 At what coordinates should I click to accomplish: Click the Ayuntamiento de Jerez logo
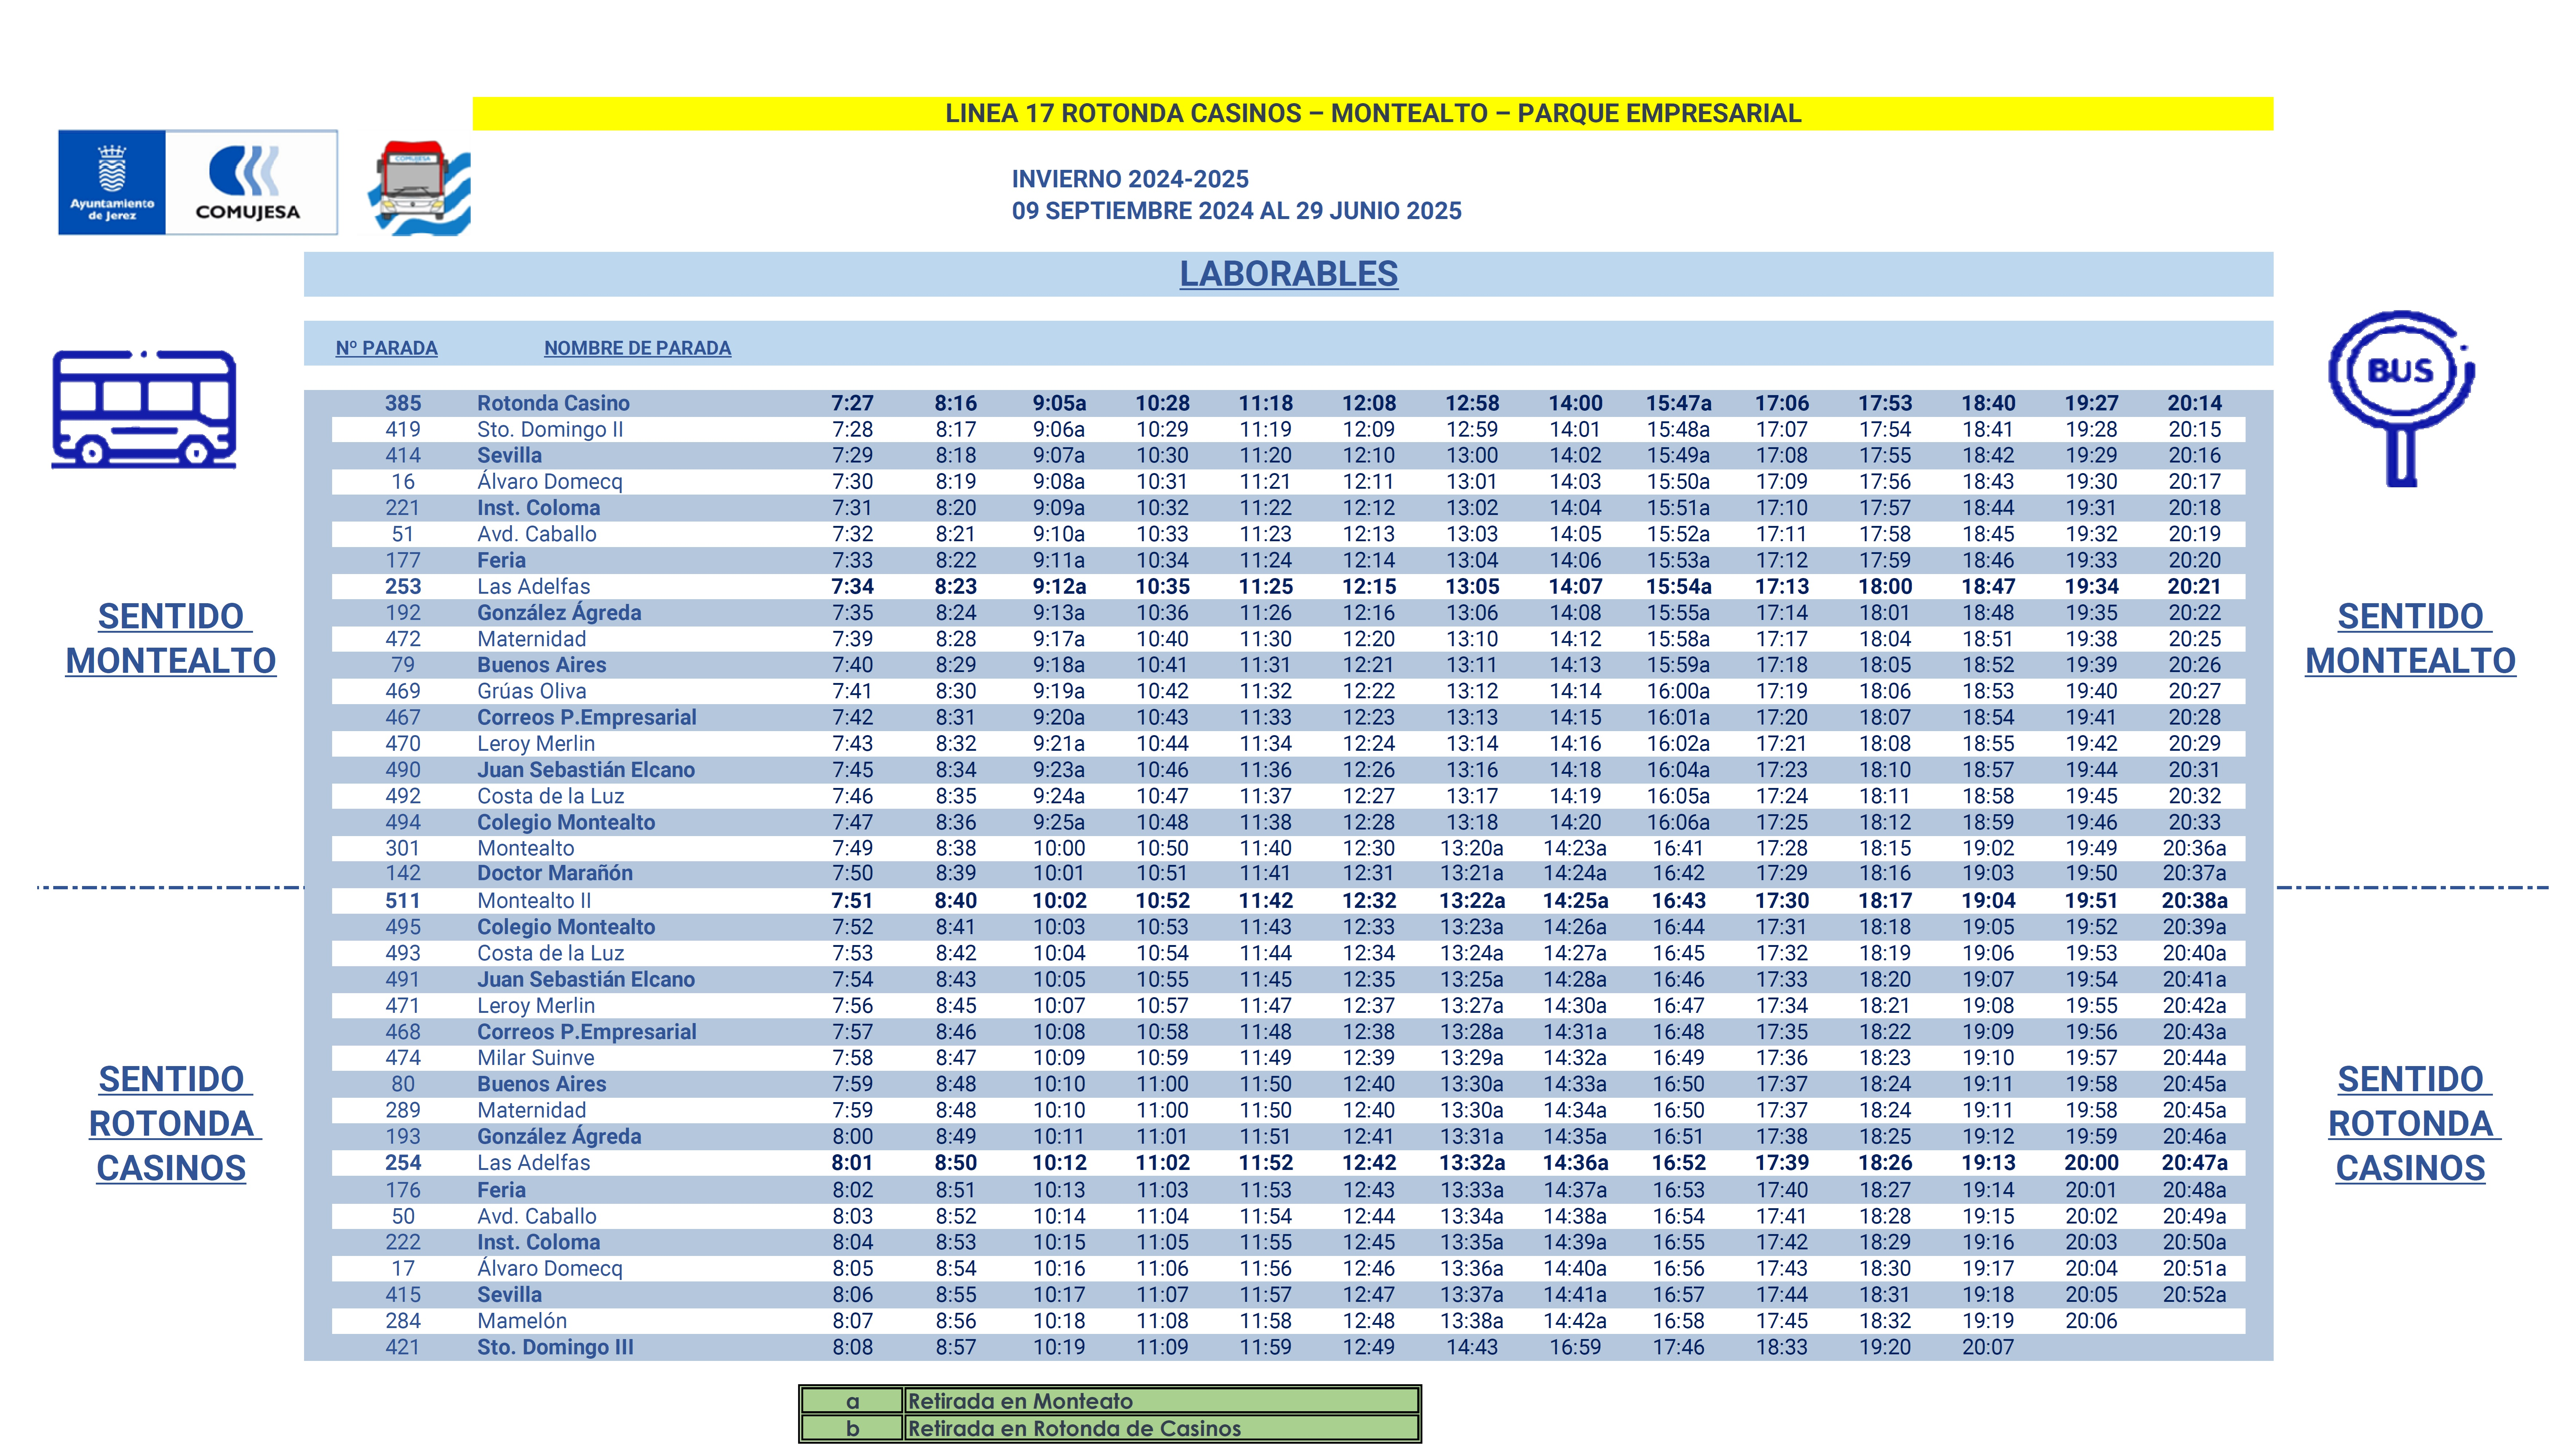pos(112,182)
